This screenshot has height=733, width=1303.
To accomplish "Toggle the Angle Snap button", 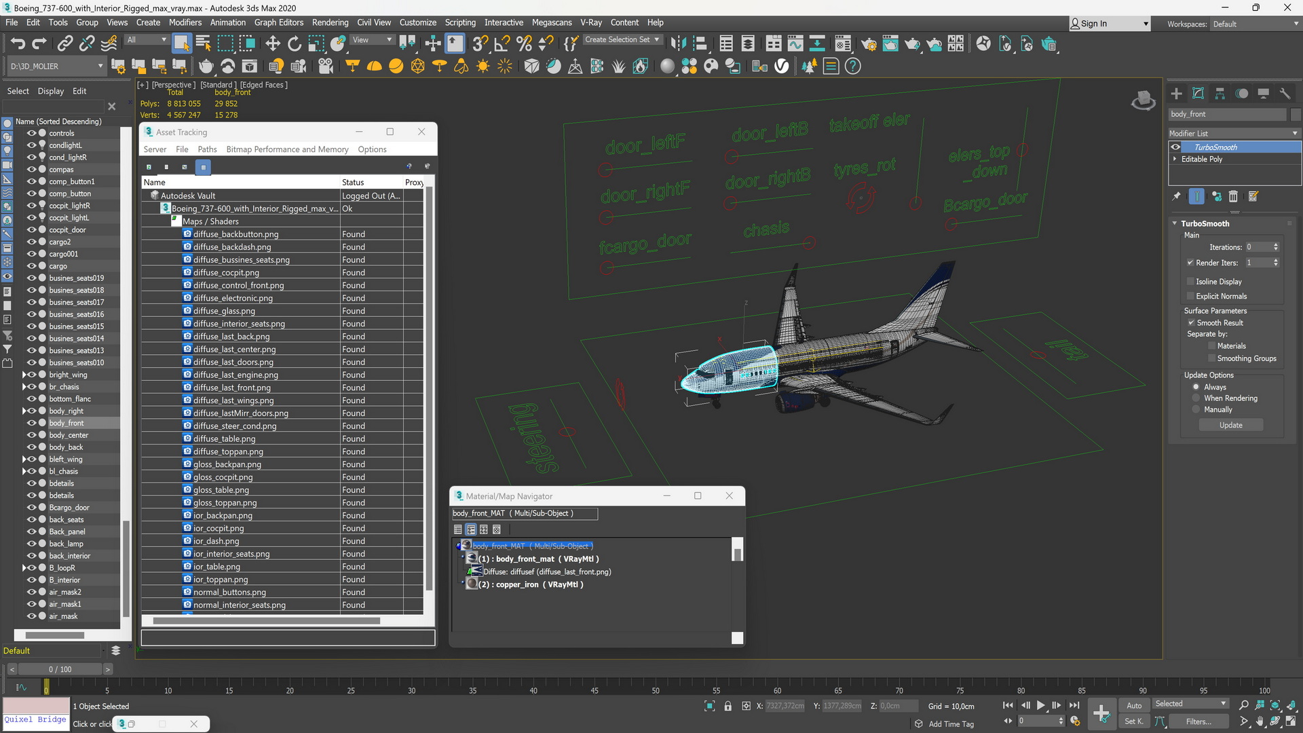I will (502, 44).
